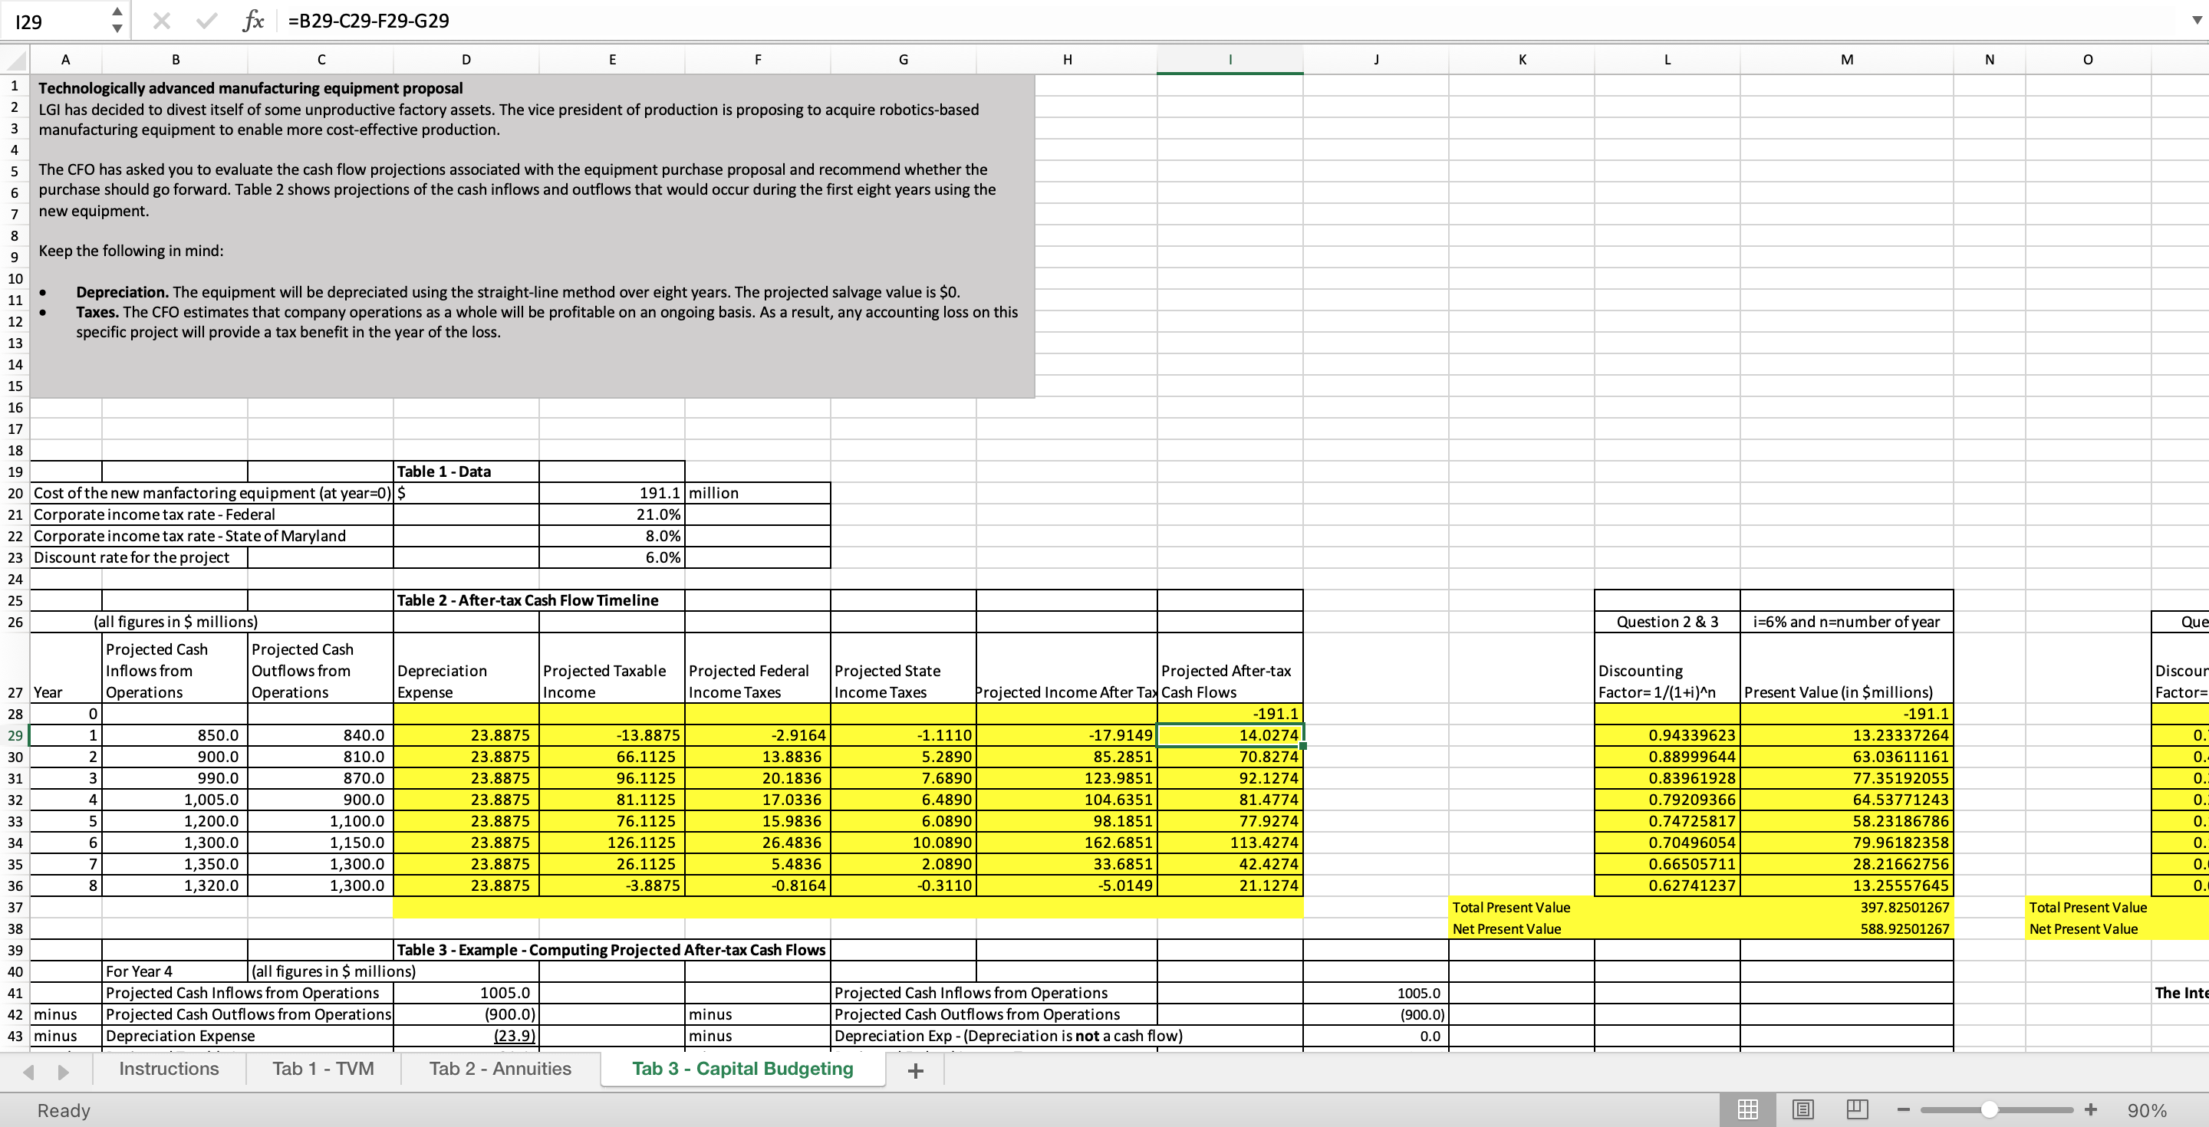Zoom out using the minus icon
This screenshot has width=2209, height=1127.
click(x=1903, y=1109)
